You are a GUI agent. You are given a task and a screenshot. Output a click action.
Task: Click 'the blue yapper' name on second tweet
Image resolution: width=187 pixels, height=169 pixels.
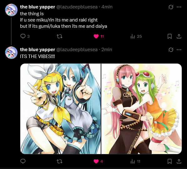38,50
